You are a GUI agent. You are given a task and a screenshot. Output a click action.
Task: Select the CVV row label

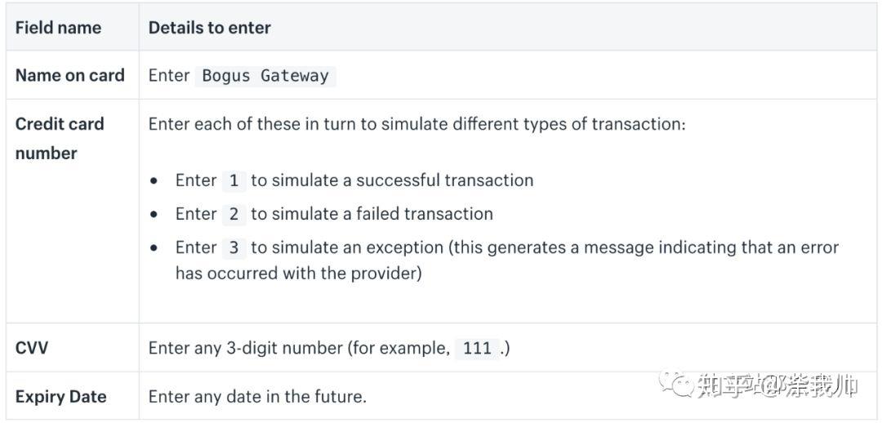point(32,348)
